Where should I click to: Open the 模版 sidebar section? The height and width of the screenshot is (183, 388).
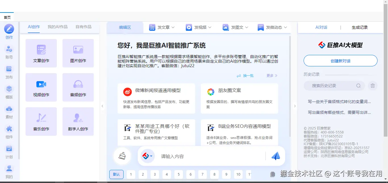point(9,92)
